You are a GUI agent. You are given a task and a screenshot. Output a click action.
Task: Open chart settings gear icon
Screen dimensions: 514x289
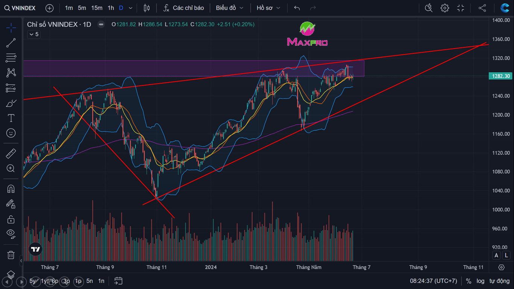pos(445,8)
